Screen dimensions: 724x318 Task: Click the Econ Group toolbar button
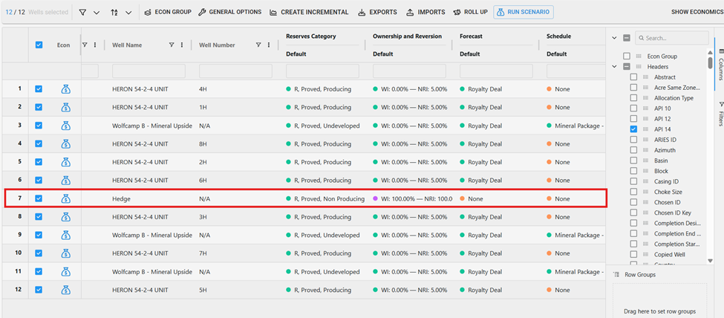pos(167,13)
